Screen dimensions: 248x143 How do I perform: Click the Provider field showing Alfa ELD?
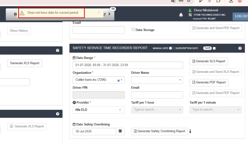(x=98, y=110)
